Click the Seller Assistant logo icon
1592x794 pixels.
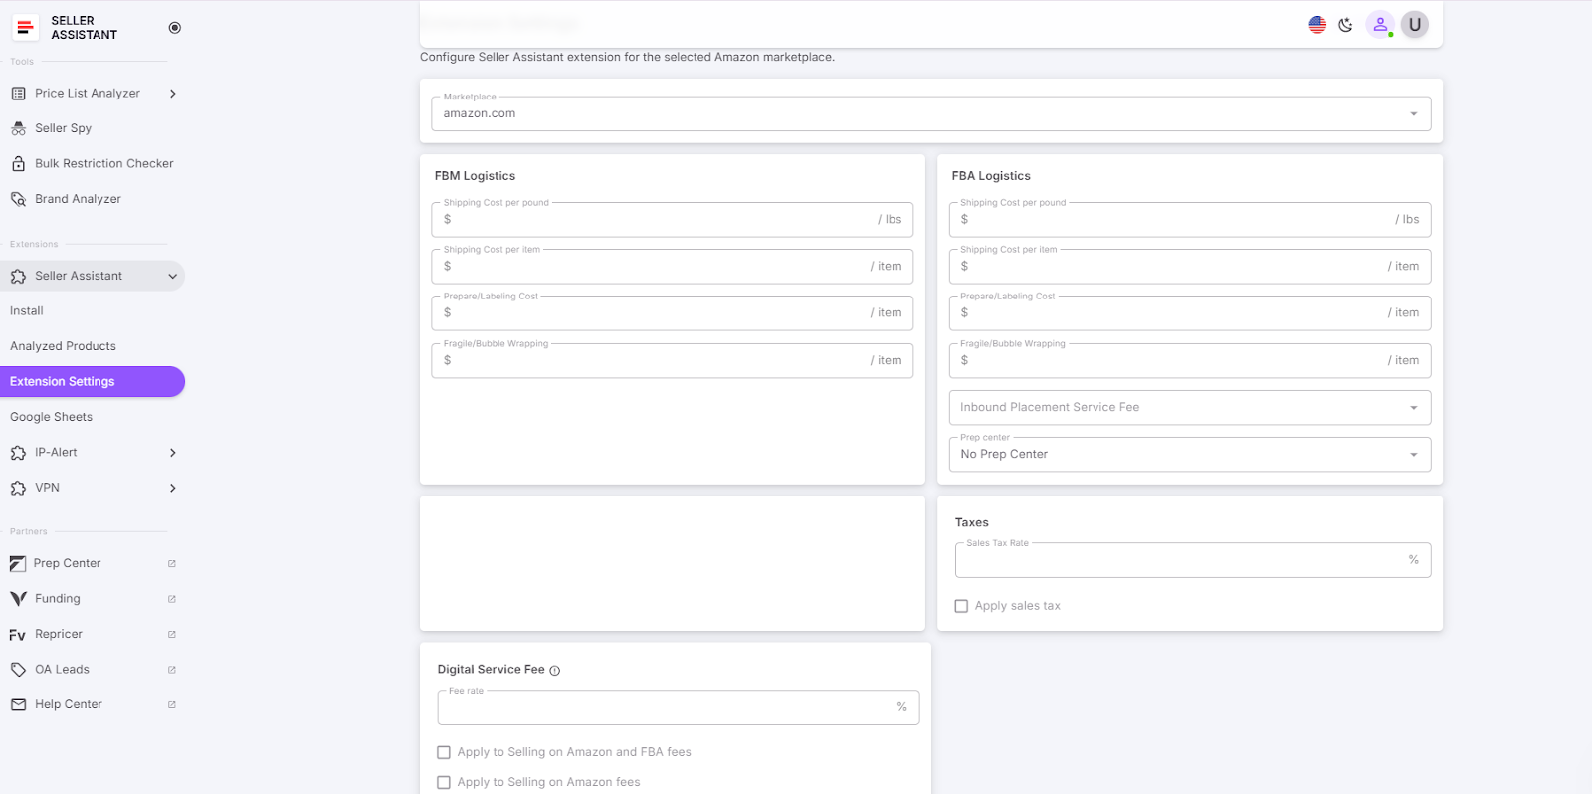click(x=25, y=28)
